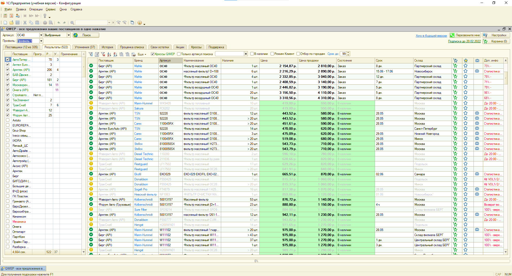Viewport: 512px width, 276px height.
Task: Click the orange info help icon
Action: [140, 23]
